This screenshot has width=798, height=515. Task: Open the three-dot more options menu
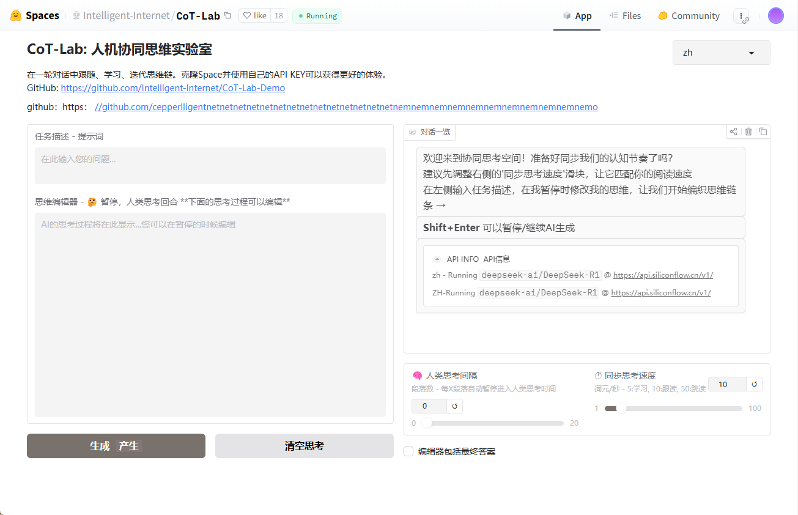coord(741,16)
